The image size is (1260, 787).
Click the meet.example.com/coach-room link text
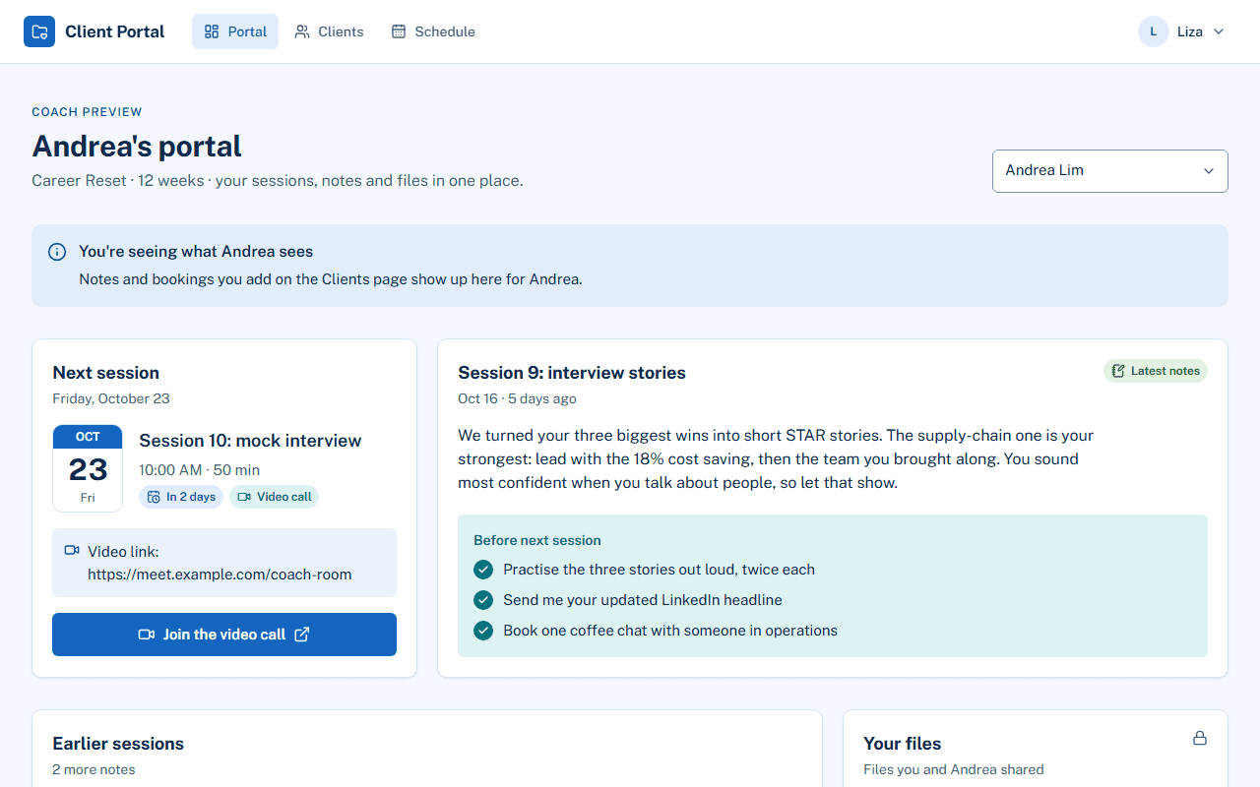(x=220, y=575)
